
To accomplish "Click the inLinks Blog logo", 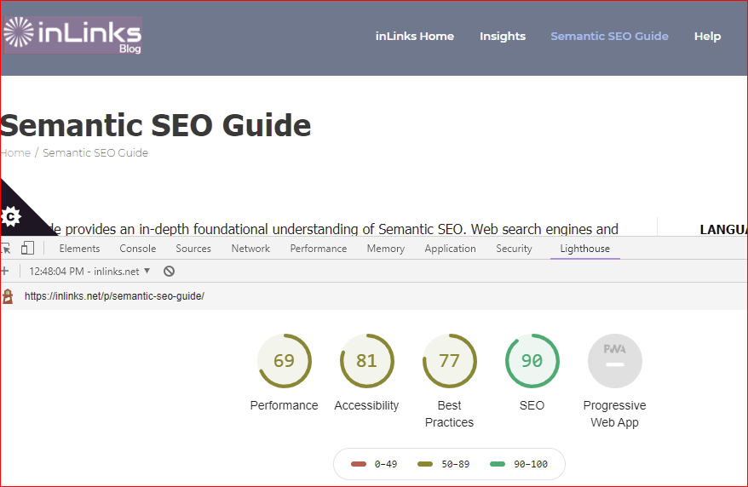I will click(72, 35).
